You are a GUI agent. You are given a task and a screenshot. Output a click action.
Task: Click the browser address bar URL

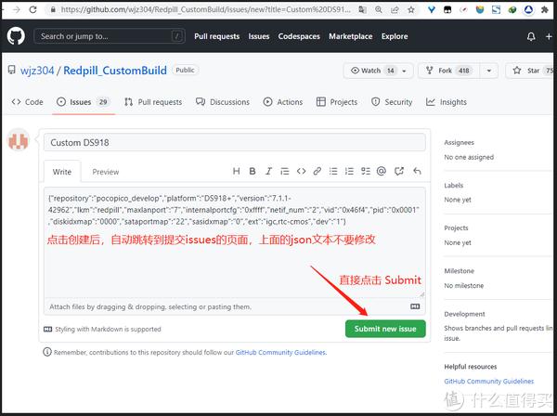click(206, 9)
